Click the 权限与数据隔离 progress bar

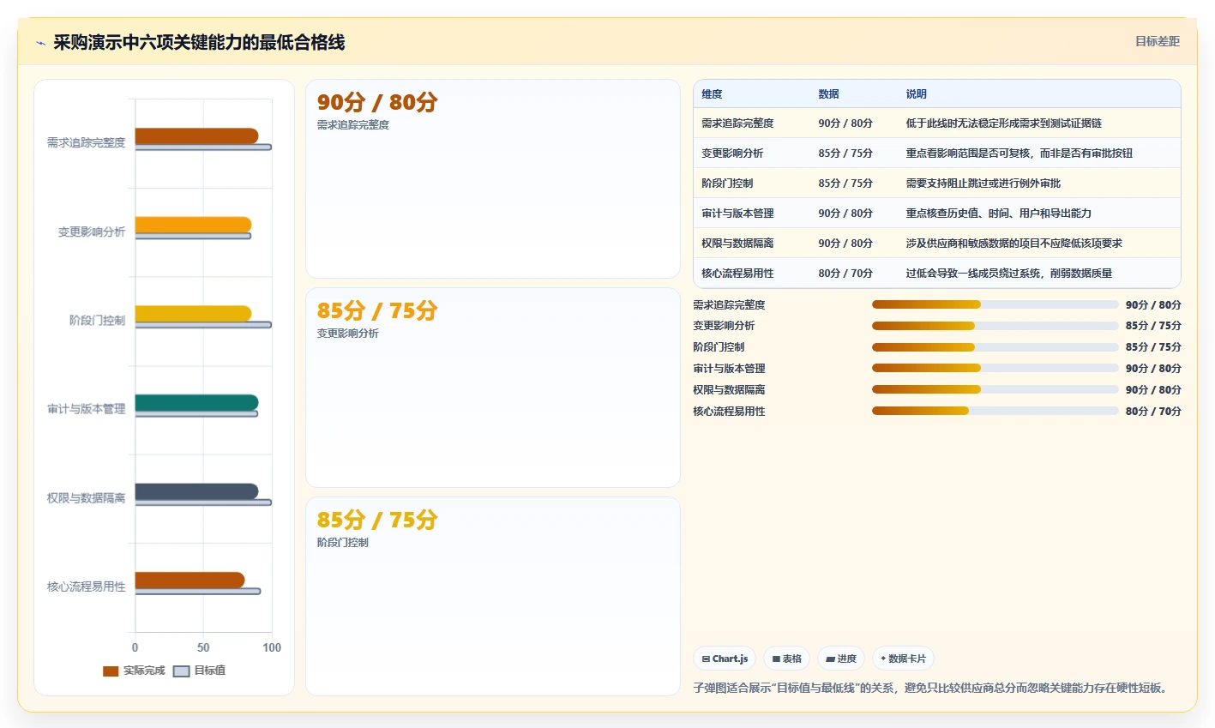tap(995, 389)
